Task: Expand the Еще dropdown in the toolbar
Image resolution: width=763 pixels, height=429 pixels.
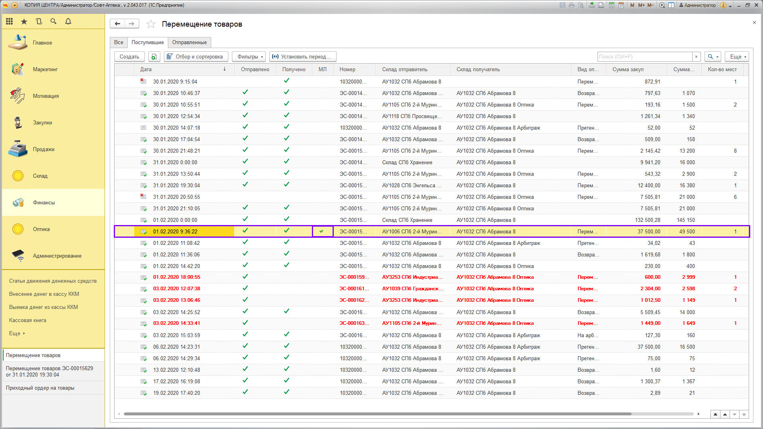Action: click(x=737, y=57)
